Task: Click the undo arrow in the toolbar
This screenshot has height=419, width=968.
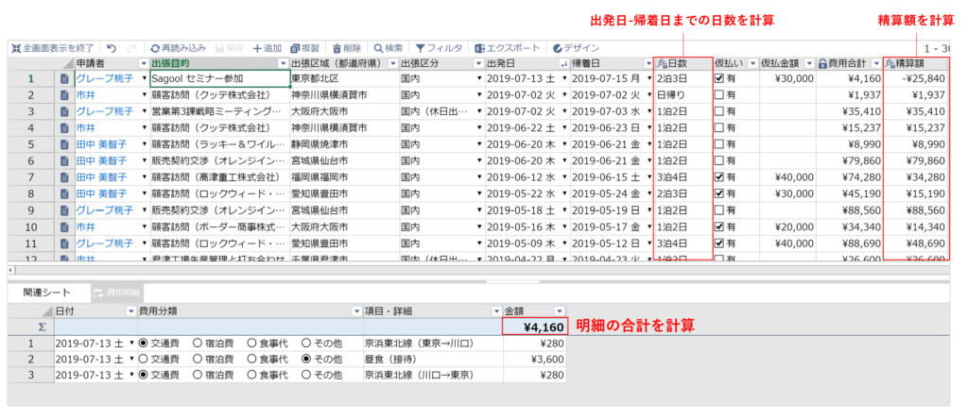Action: (x=112, y=48)
